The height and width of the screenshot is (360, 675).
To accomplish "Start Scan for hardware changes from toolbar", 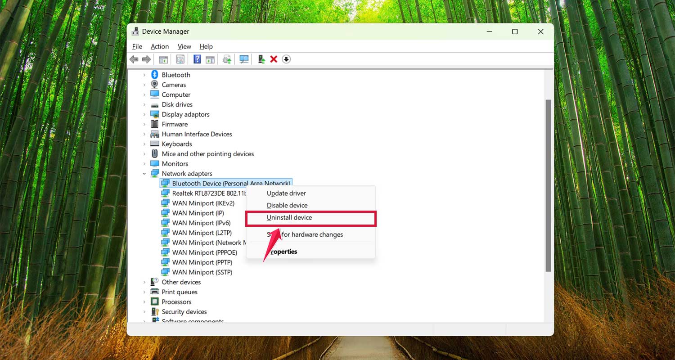I will point(243,59).
